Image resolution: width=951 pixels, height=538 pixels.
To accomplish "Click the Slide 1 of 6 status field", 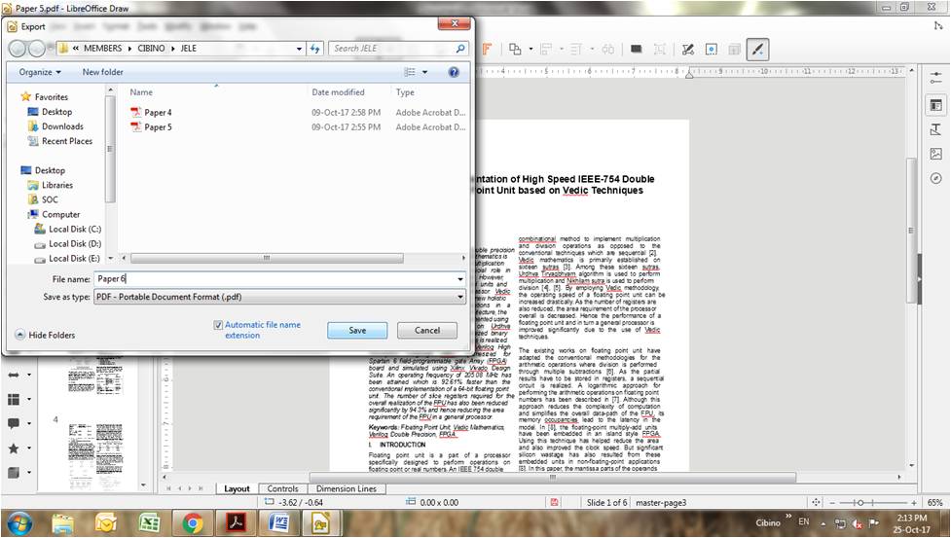I will point(606,502).
